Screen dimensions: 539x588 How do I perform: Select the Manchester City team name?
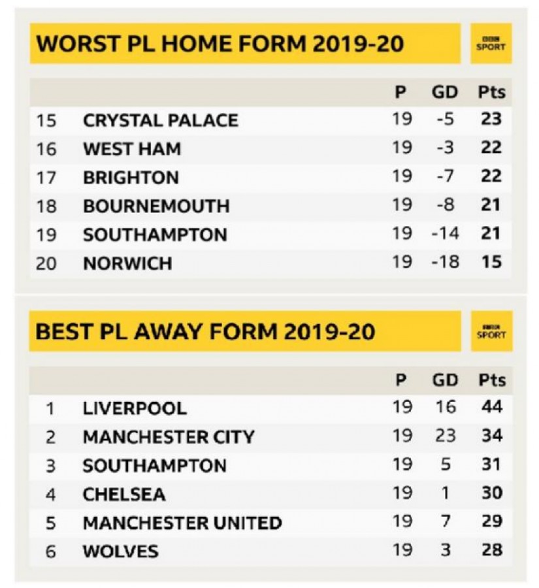169,437
